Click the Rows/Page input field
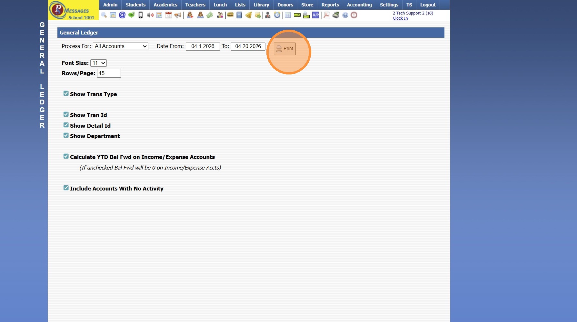 pos(109,73)
